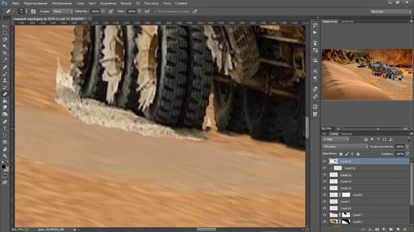Screen dimensions: 414x232
Task: Open the layer filter type dropdown
Action: click(336, 139)
